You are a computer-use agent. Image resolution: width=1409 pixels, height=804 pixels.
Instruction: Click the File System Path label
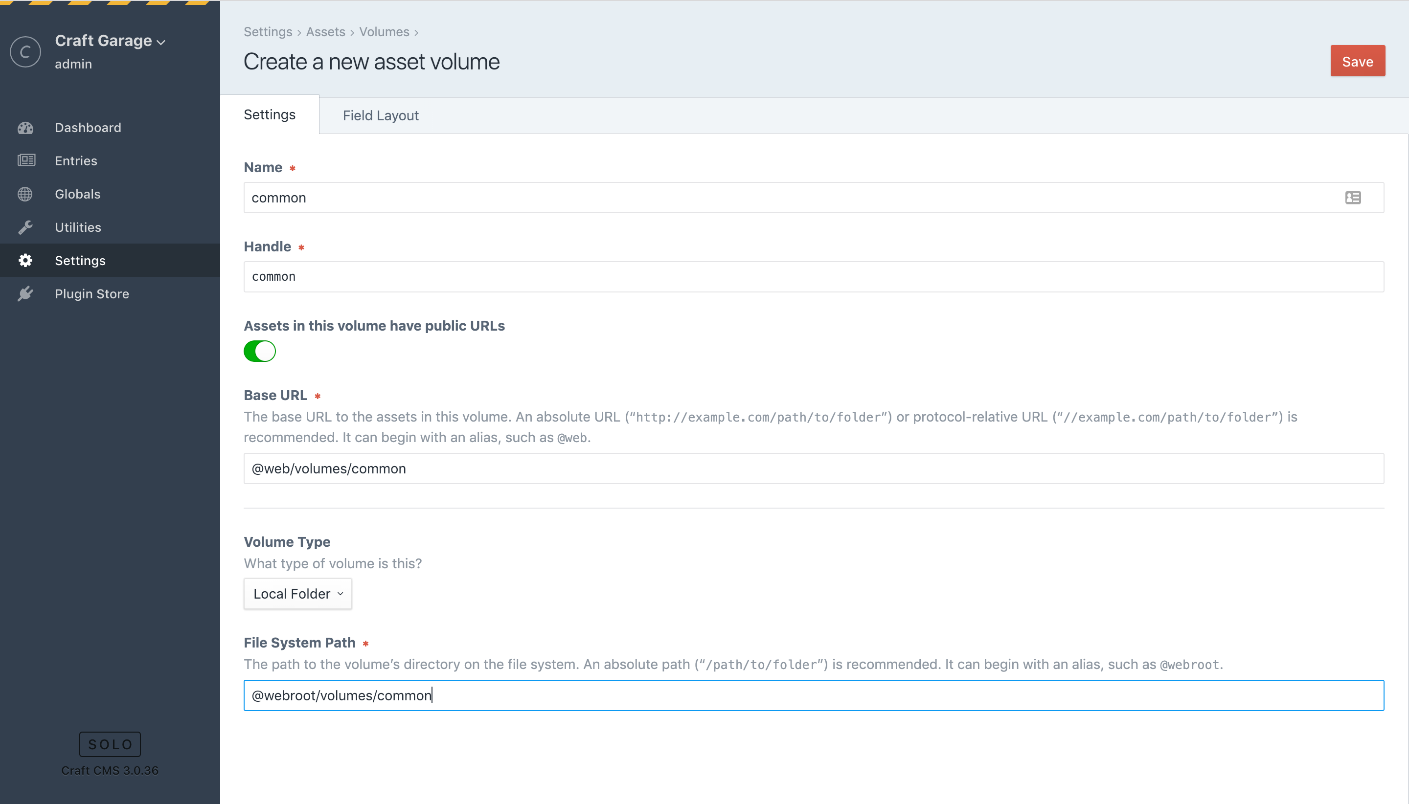pos(299,643)
